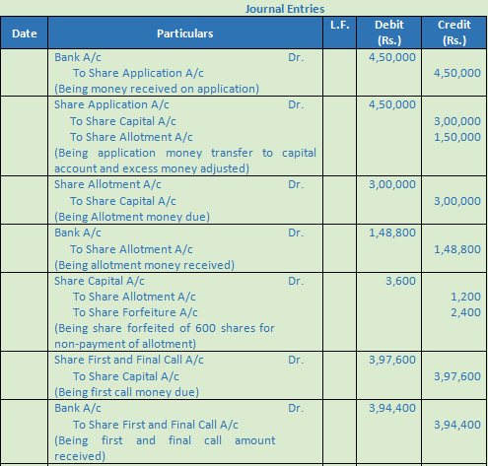The height and width of the screenshot is (466, 488).
Task: Select narration 'account and excess money adjusted)'
Action: [152, 168]
